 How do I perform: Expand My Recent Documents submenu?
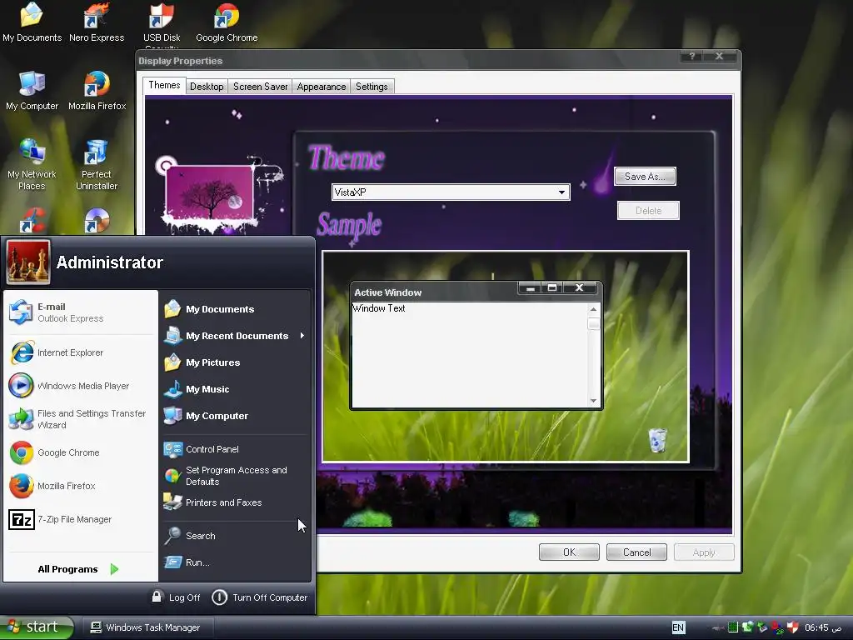236,336
